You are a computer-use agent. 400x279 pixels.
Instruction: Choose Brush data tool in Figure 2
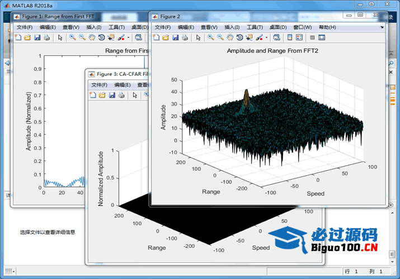[259, 37]
